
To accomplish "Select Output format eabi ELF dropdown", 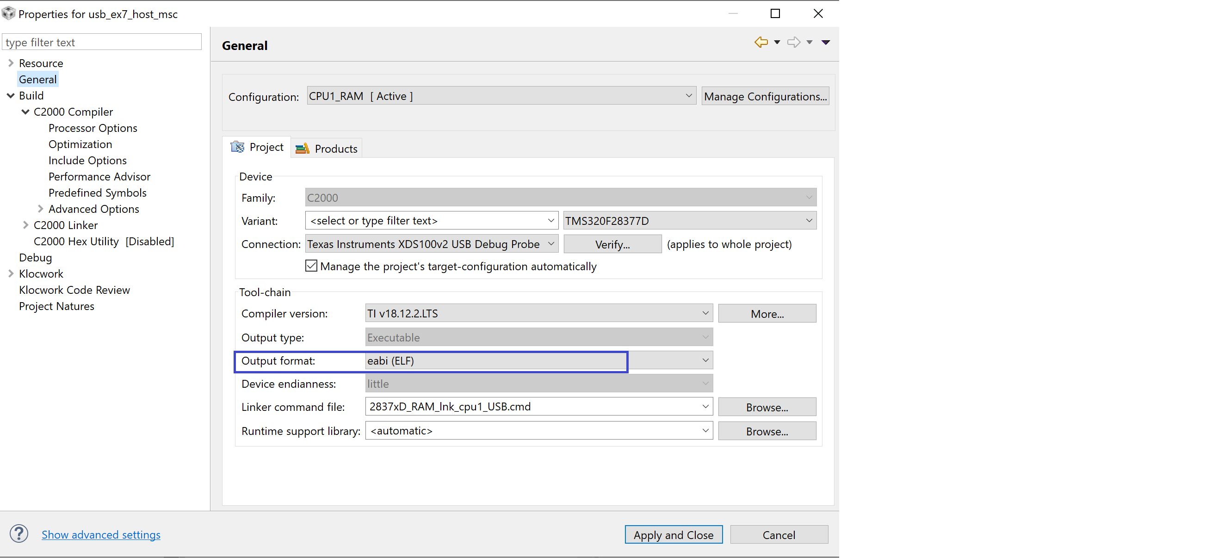I will point(537,360).
